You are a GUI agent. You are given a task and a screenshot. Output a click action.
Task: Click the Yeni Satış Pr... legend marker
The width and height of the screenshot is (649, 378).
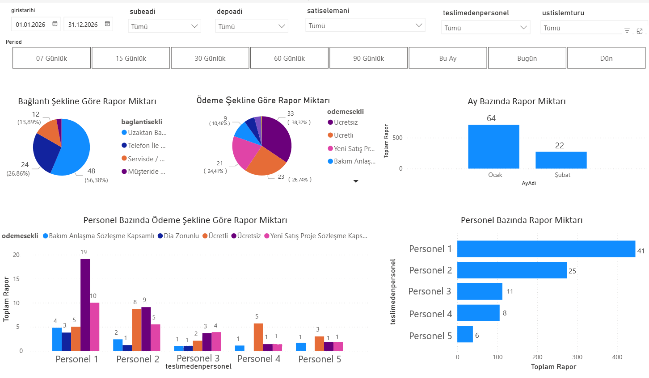coord(330,148)
